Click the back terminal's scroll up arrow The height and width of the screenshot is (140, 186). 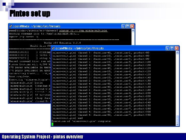tap(133, 31)
